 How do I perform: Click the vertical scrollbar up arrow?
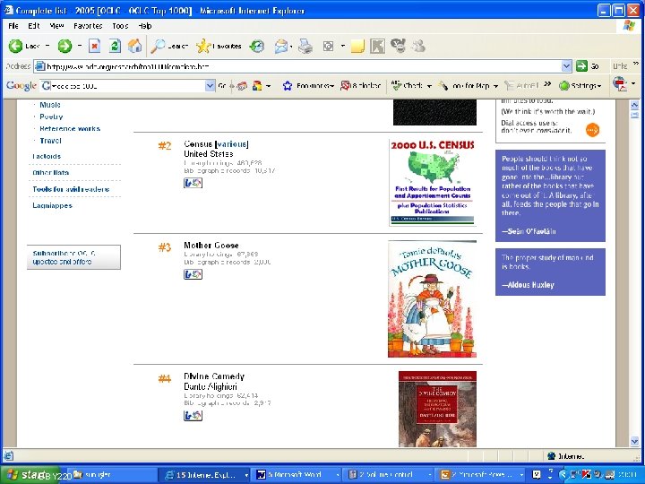coord(634,105)
